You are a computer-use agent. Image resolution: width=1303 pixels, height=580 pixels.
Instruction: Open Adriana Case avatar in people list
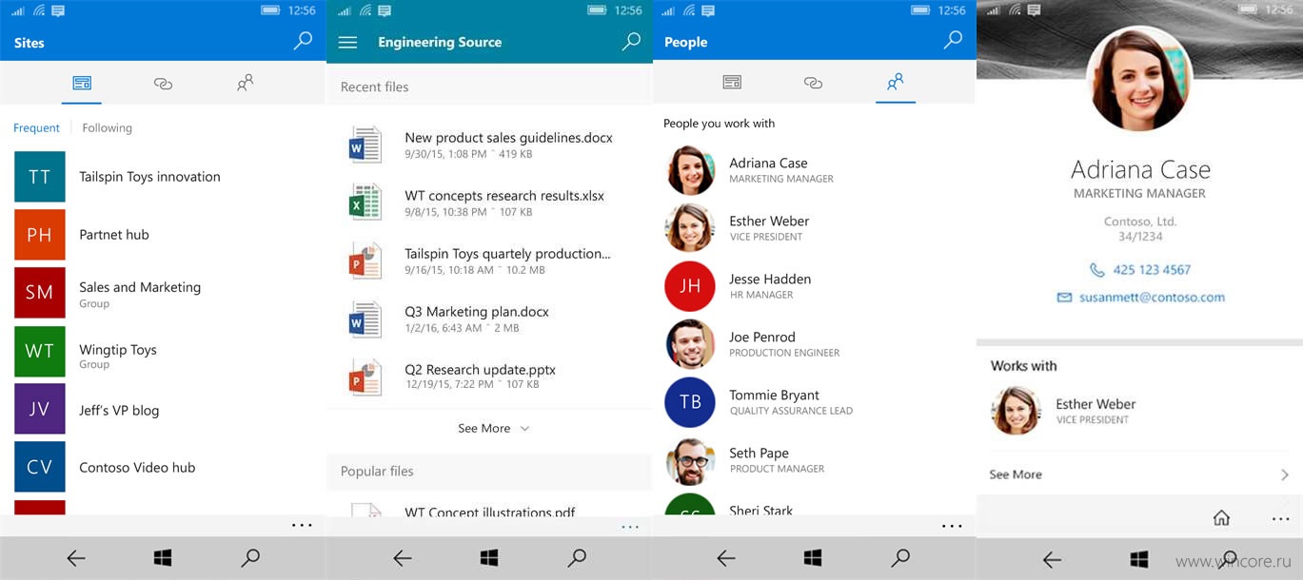(x=690, y=170)
